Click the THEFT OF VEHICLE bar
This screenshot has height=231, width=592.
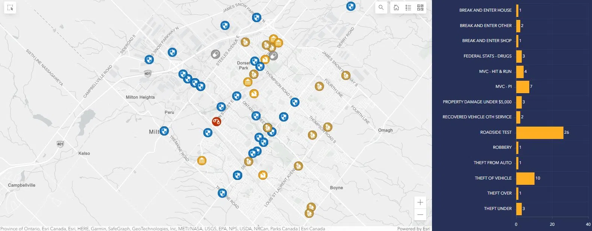(525, 178)
